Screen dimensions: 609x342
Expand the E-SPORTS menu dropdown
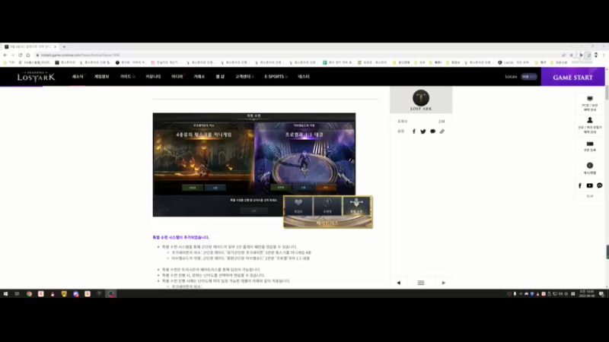(276, 77)
